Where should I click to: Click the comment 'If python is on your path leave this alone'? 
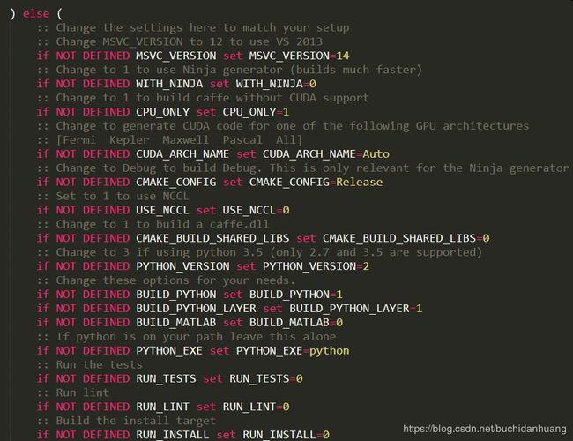(x=186, y=337)
